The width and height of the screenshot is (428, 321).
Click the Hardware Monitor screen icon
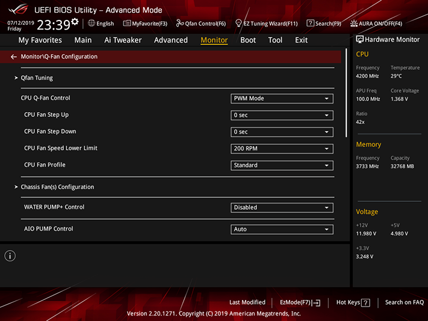(360, 40)
